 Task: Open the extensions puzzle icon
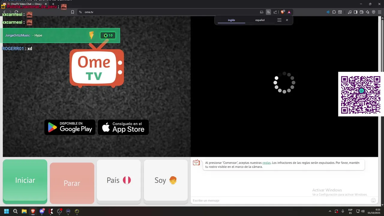click(334, 12)
